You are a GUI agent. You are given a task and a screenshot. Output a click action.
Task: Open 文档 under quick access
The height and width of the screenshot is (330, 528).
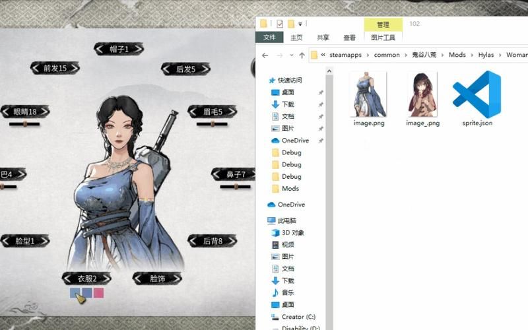tap(283, 117)
